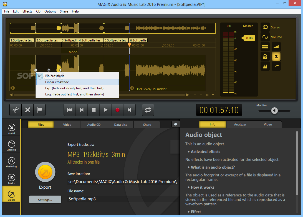Open timeline zoom dropdown arrow
The width and height of the screenshot is (303, 217).
click(x=213, y=95)
